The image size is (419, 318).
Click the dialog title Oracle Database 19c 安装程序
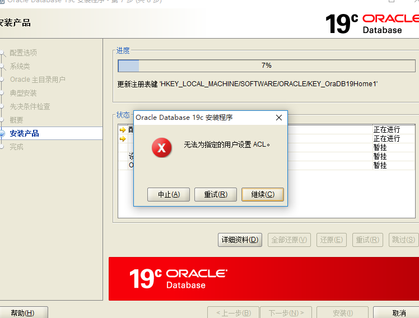coord(184,118)
